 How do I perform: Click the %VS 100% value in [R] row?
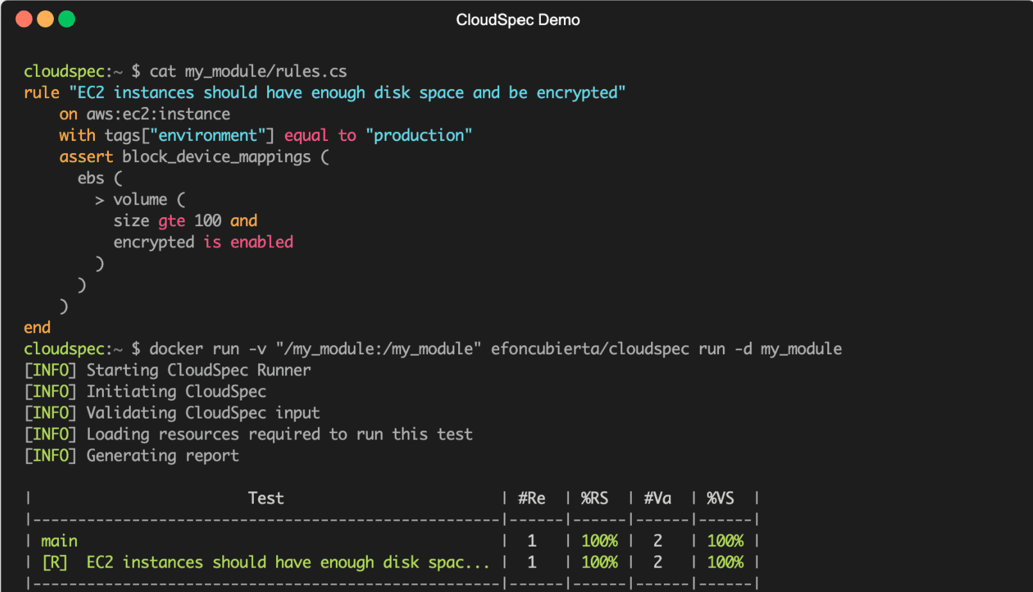(x=725, y=562)
